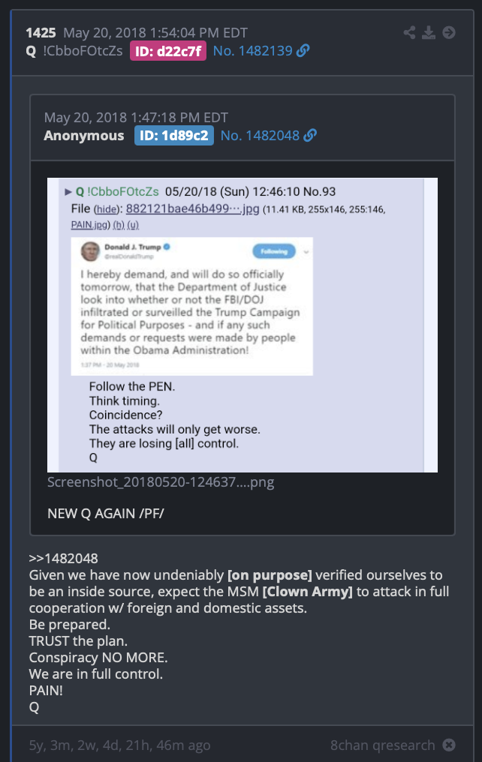Click the chain link icon beside No. 1482139
This screenshot has width=482, height=762.
coord(303,50)
